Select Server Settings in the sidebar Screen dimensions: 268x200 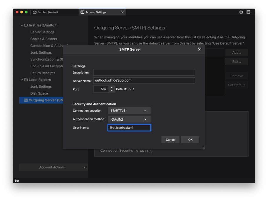pyautogui.click(x=42, y=32)
